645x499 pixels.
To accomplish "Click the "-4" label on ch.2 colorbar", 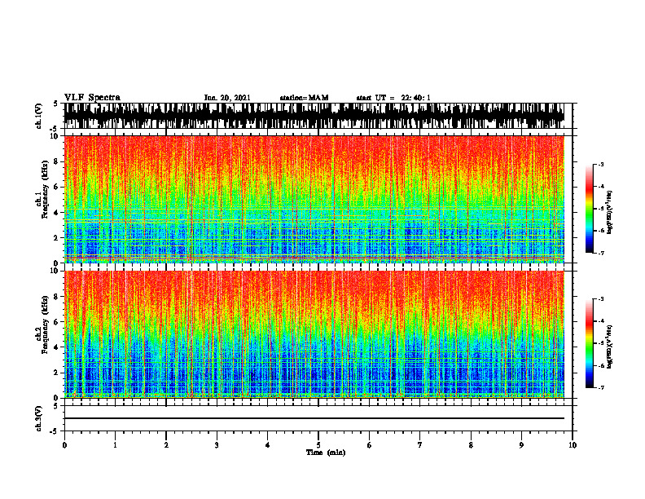I will point(601,321).
